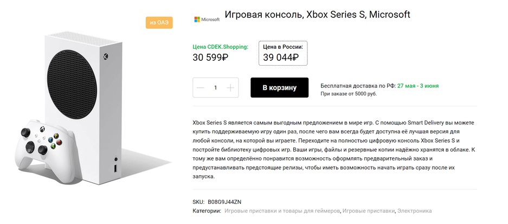Open the "Электроника" category link

pos(415,210)
